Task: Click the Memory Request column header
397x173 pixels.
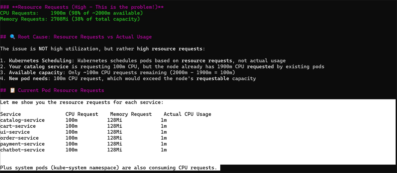Action: (131, 114)
